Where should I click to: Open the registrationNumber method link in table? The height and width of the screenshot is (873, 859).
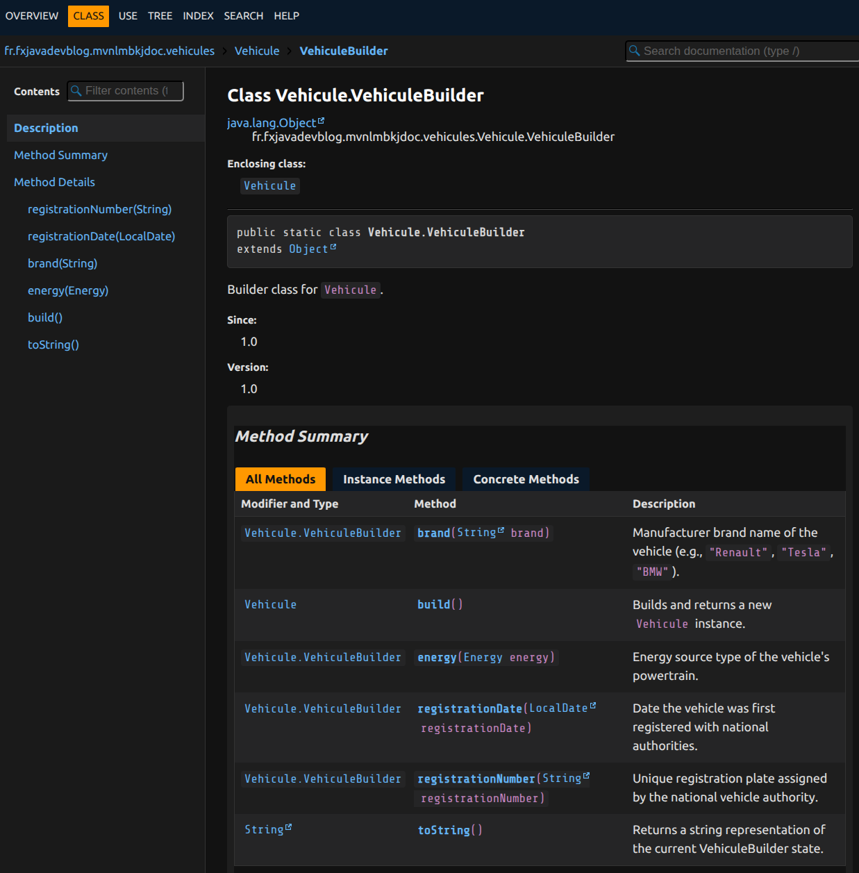tap(476, 779)
